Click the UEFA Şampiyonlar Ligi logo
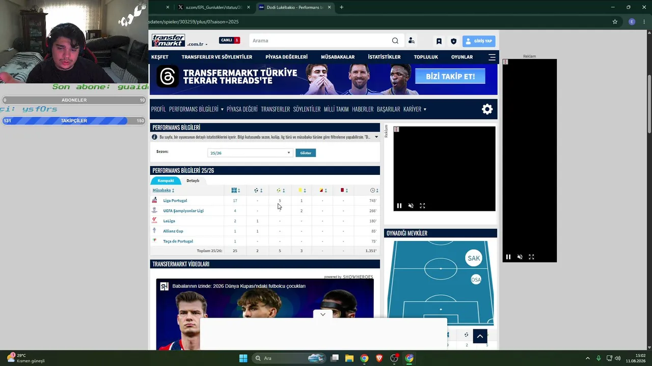This screenshot has height=366, width=652. [x=154, y=210]
